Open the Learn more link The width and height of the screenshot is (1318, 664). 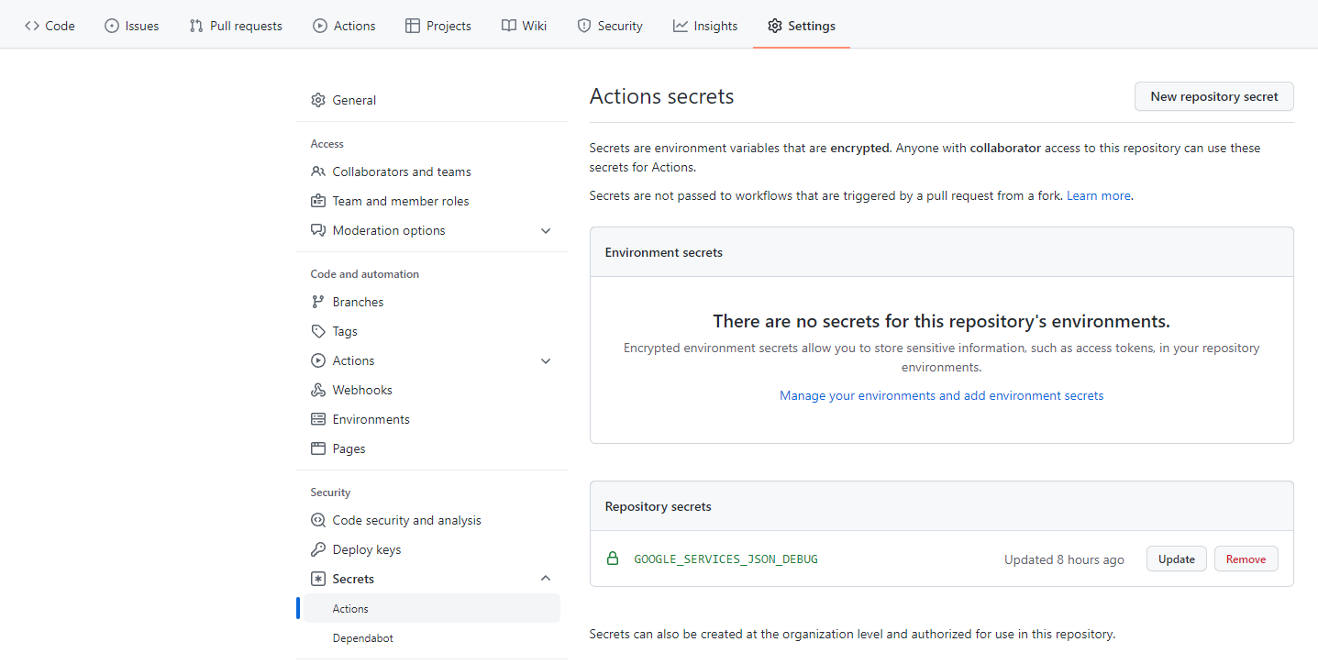(1098, 195)
